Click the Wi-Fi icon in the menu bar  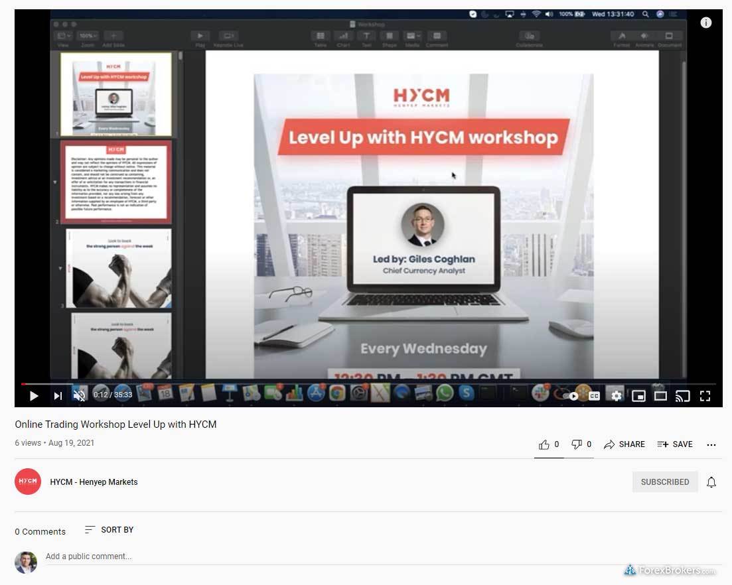point(536,15)
